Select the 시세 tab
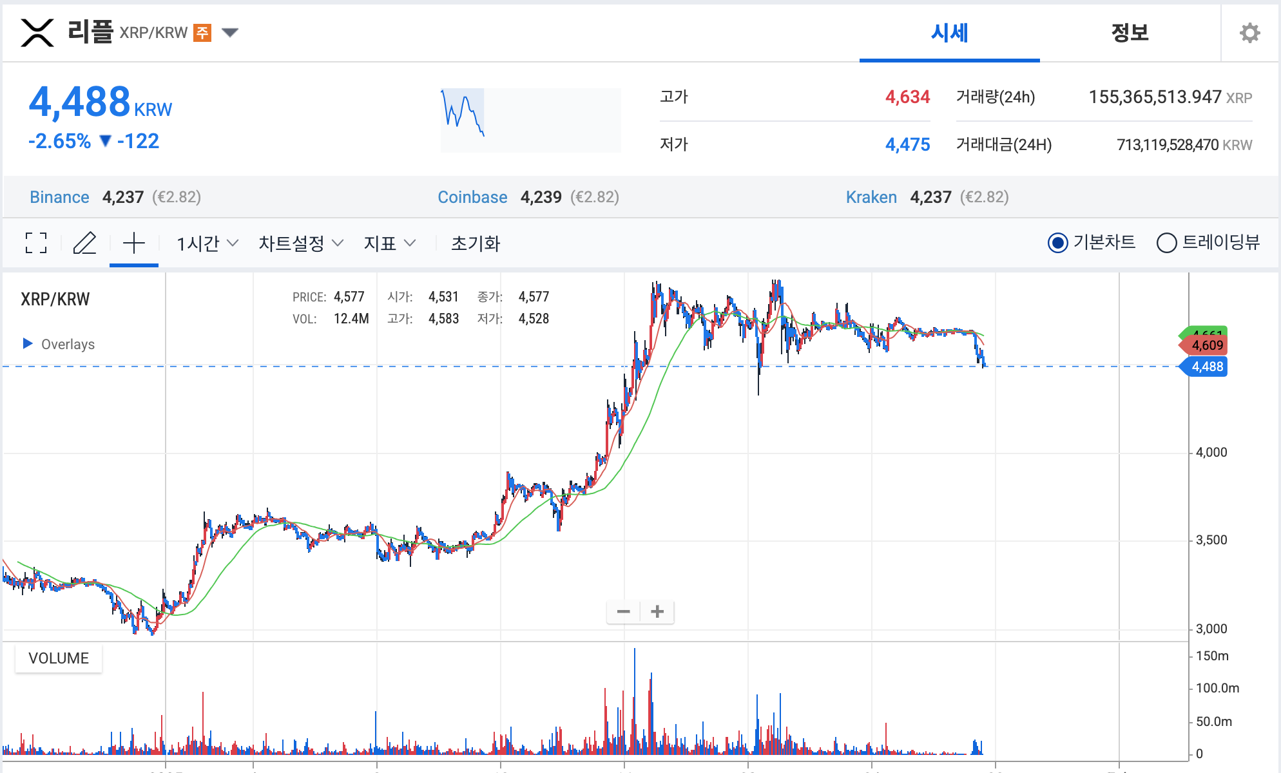 coord(949,33)
